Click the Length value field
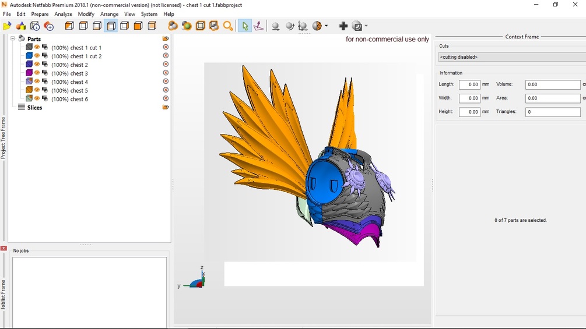This screenshot has width=586, height=329. [x=469, y=84]
